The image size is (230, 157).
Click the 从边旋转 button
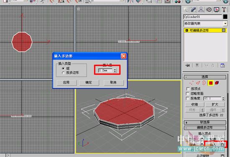pyautogui.click(x=202, y=155)
